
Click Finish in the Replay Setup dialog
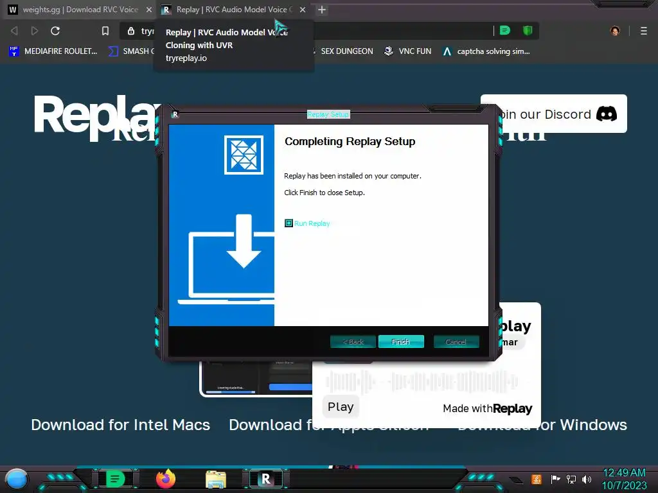[x=401, y=342]
